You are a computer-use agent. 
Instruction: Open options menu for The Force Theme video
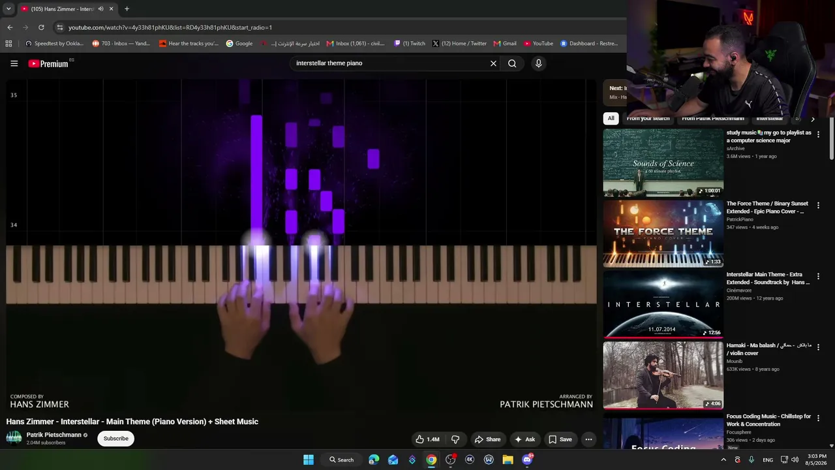pyautogui.click(x=818, y=206)
